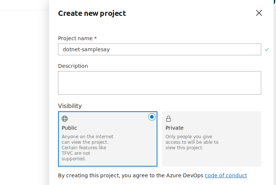Click the Azure DevOps agreement text
This screenshot has width=276, height=185.
point(131,175)
